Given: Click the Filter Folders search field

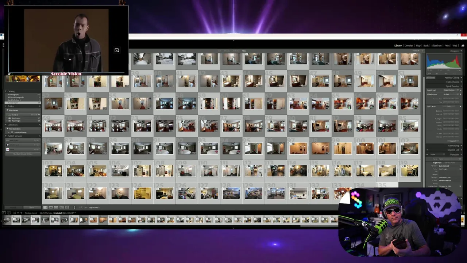Looking at the screenshot, I should pos(23,110).
